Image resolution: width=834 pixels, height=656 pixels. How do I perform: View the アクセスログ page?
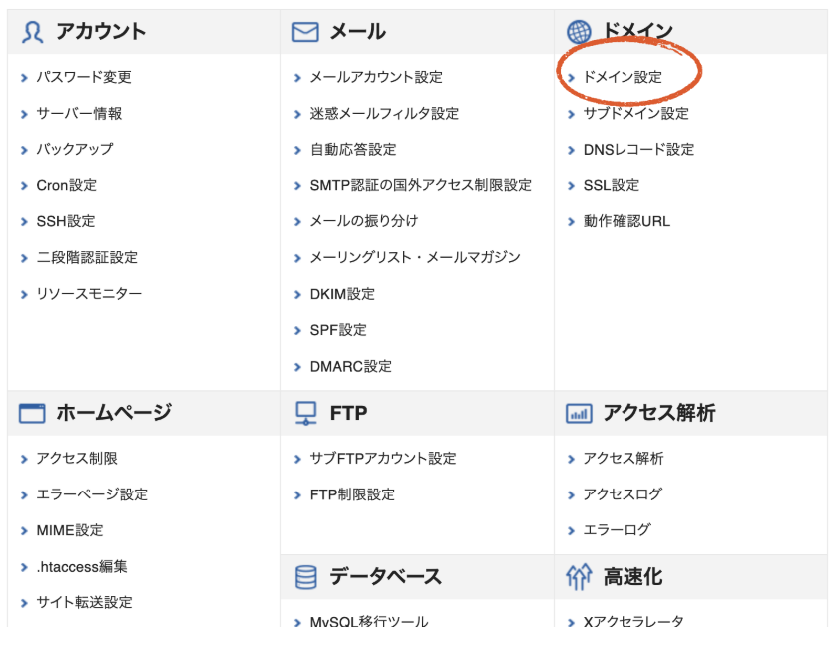click(x=623, y=494)
